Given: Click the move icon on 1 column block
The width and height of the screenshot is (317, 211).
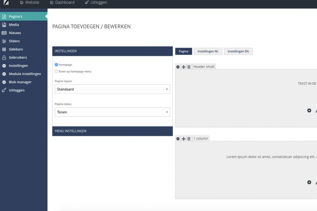Looking at the screenshot, I should click(x=183, y=138).
